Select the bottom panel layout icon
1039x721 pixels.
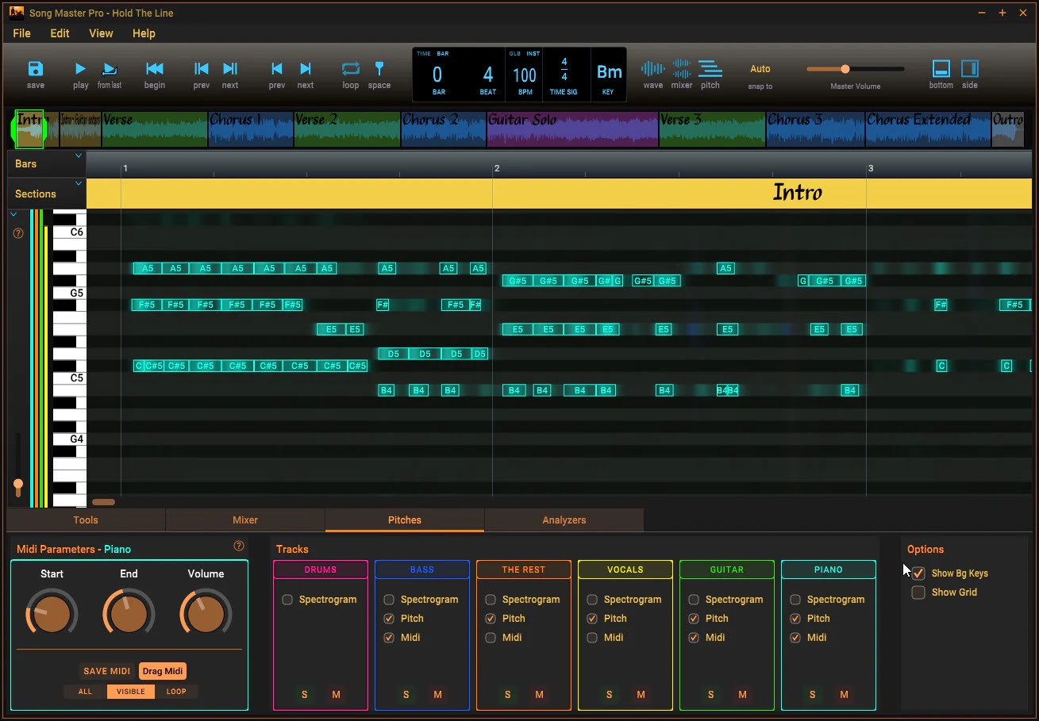click(940, 70)
